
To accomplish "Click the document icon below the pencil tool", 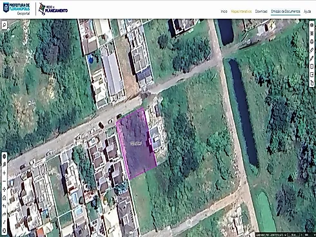I will [311, 66].
